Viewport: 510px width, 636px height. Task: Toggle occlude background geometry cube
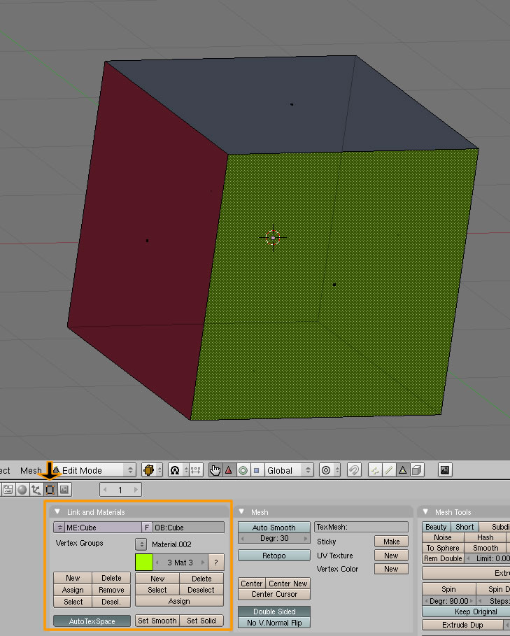click(417, 470)
